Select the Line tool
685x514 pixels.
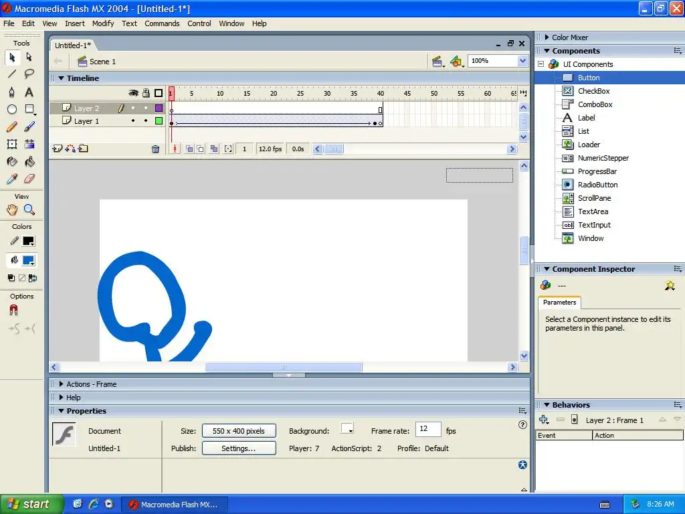(12, 74)
